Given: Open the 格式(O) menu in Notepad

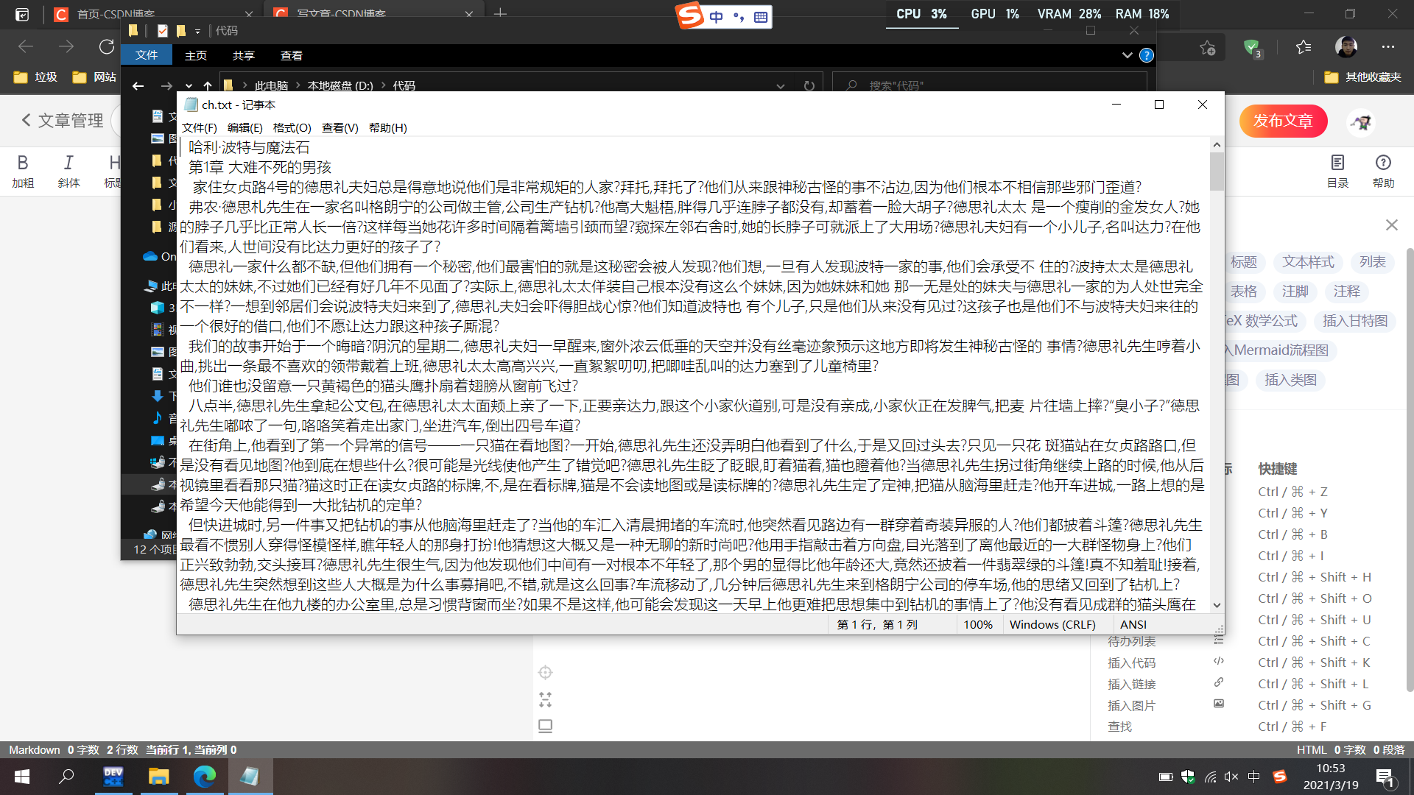Looking at the screenshot, I should [292, 127].
